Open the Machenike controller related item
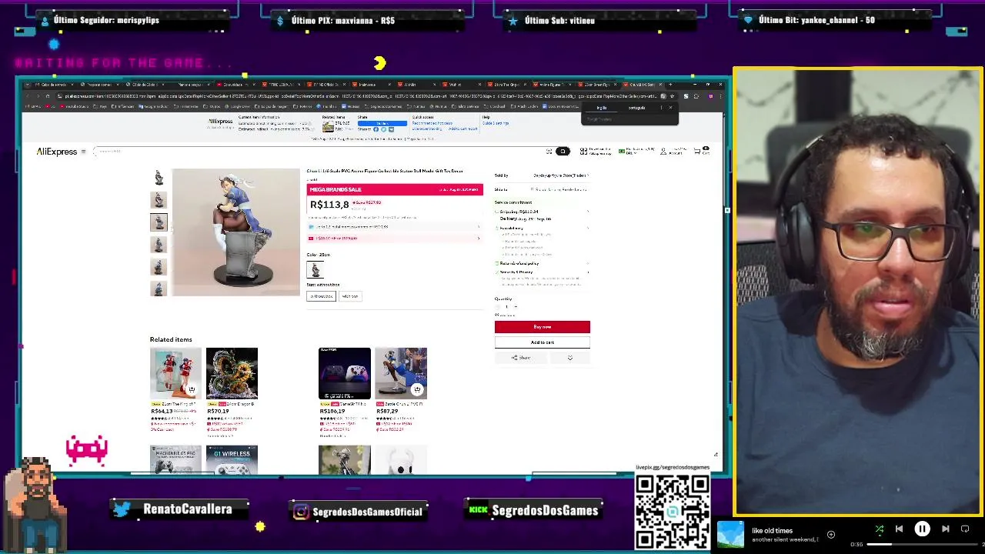This screenshot has width=985, height=554. point(175,459)
